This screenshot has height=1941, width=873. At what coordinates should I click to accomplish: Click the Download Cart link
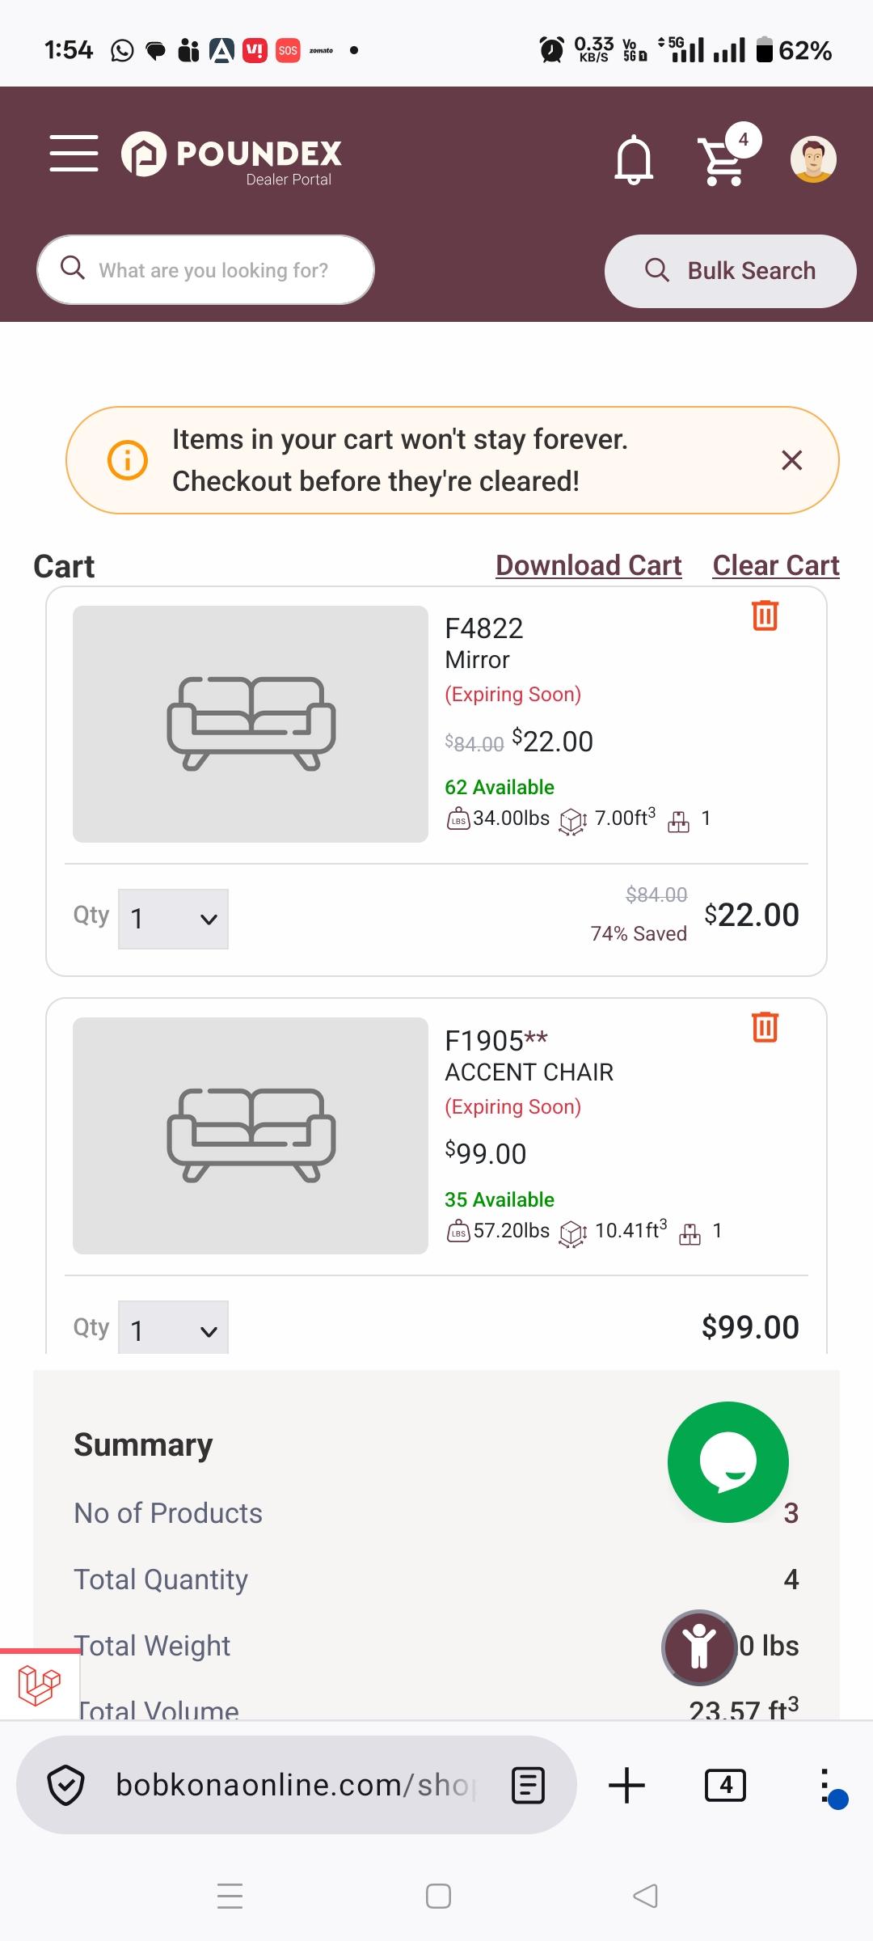point(588,565)
